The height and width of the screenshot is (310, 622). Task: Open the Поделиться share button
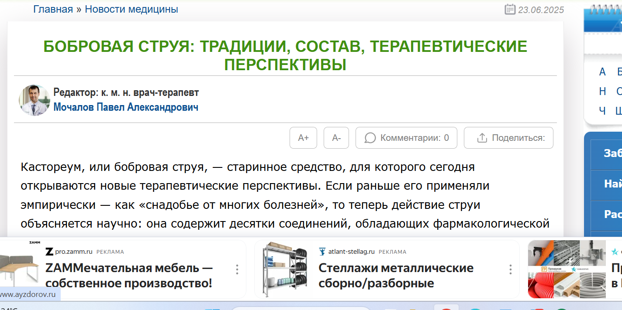click(508, 138)
